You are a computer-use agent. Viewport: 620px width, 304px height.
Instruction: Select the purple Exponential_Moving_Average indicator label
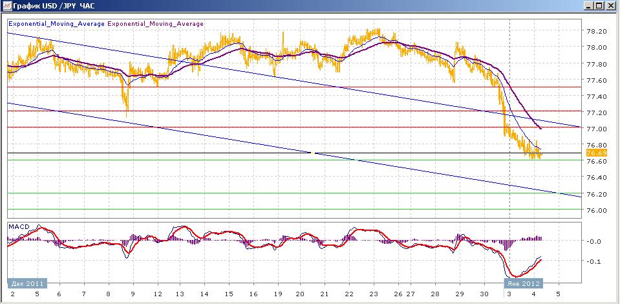click(x=155, y=24)
